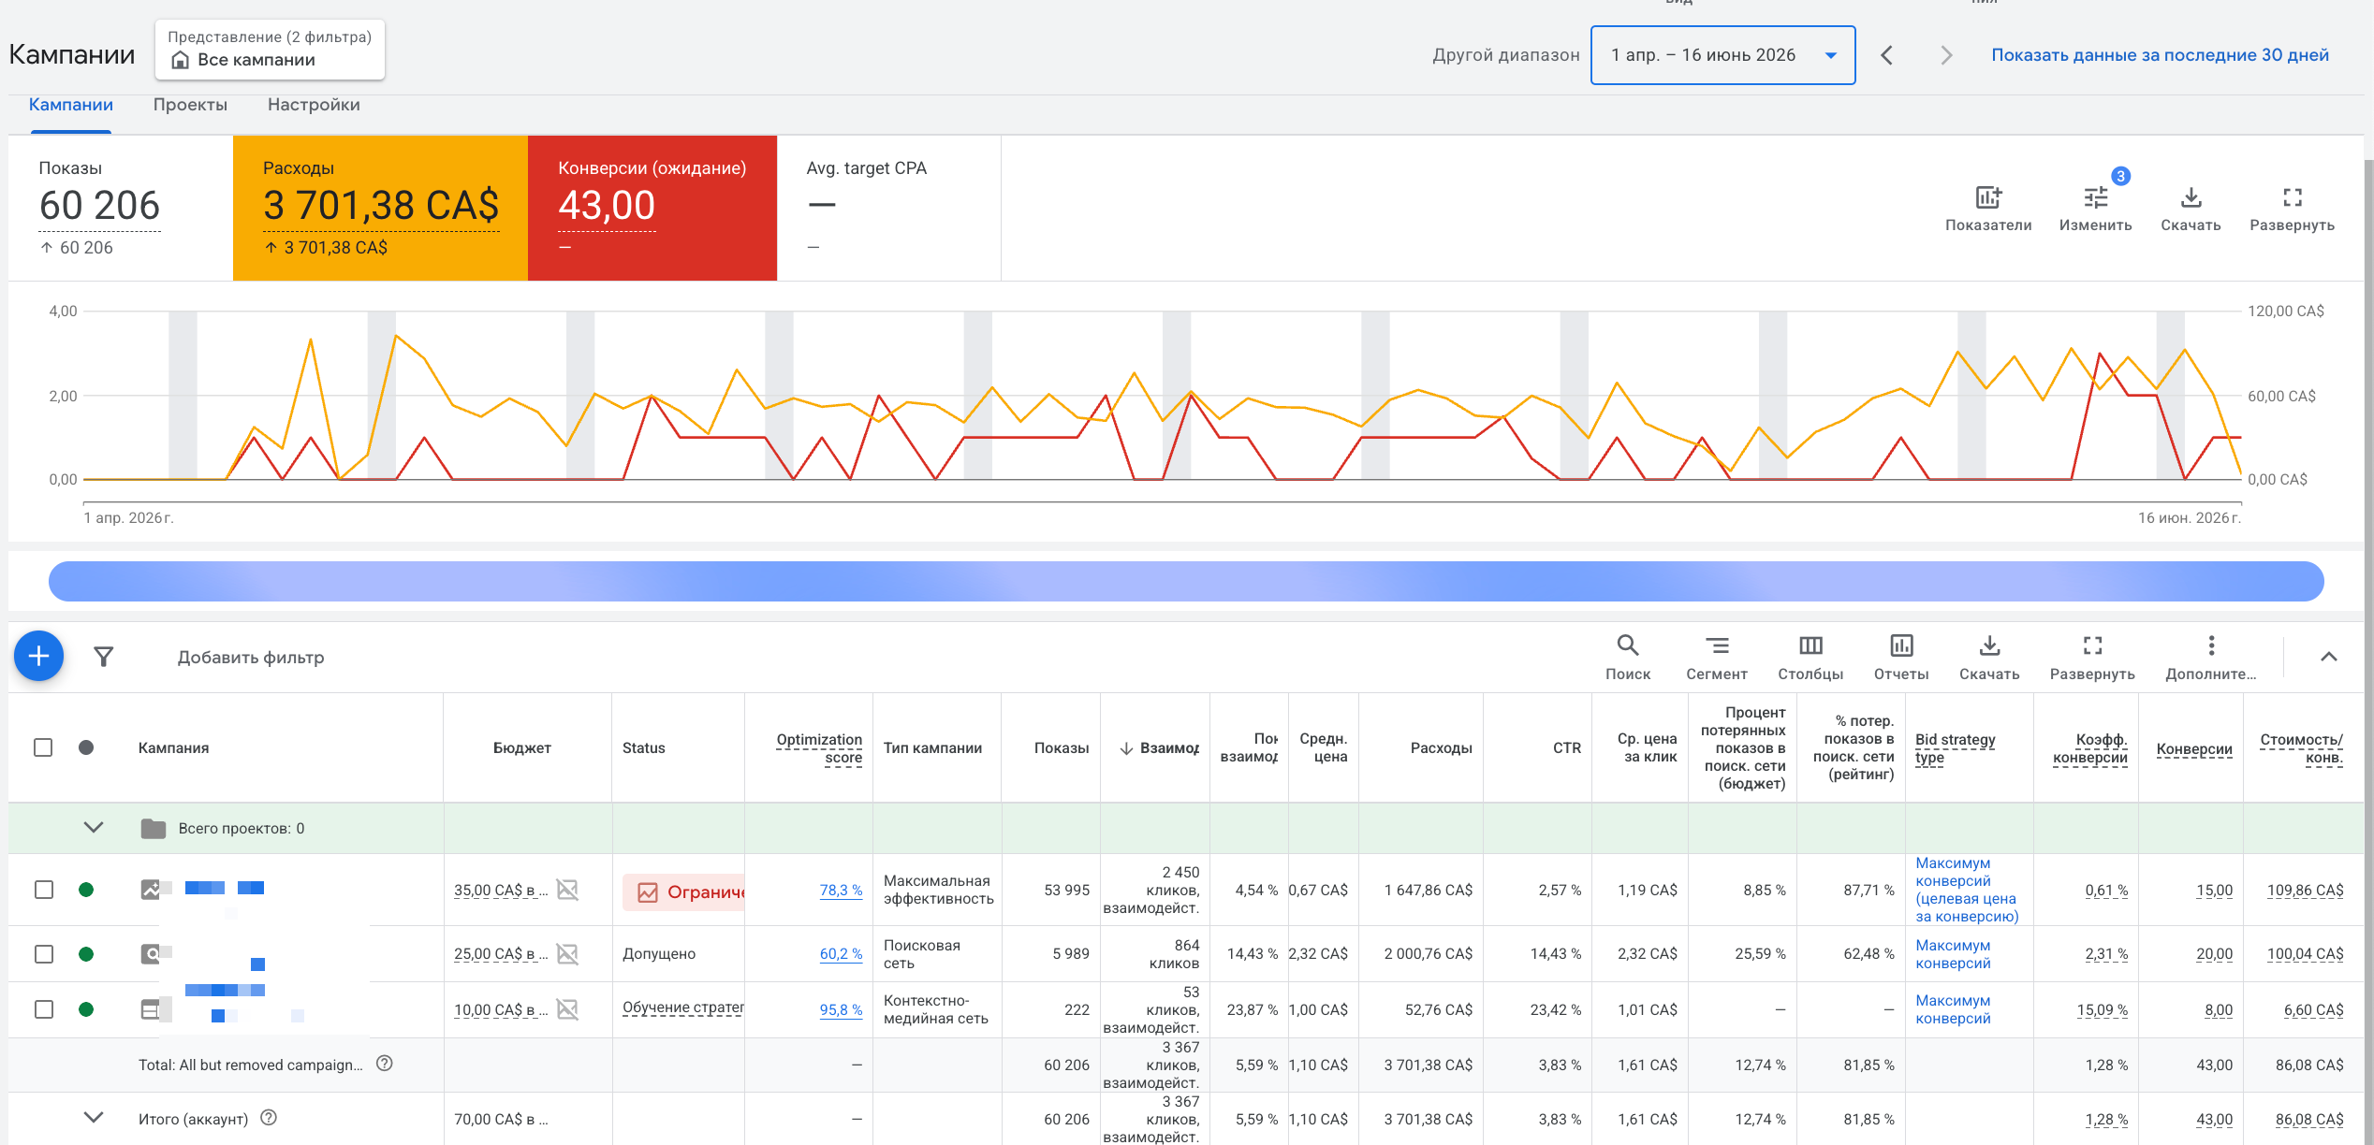Expand table with toolbar Развернуть icon

point(2092,645)
